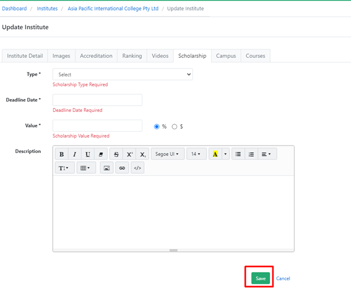Select the percent value radio button
The height and width of the screenshot is (290, 351).
point(157,126)
